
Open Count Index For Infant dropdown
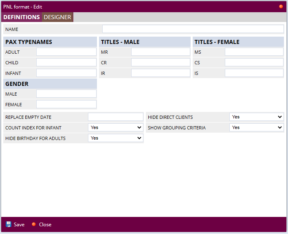(x=116, y=127)
